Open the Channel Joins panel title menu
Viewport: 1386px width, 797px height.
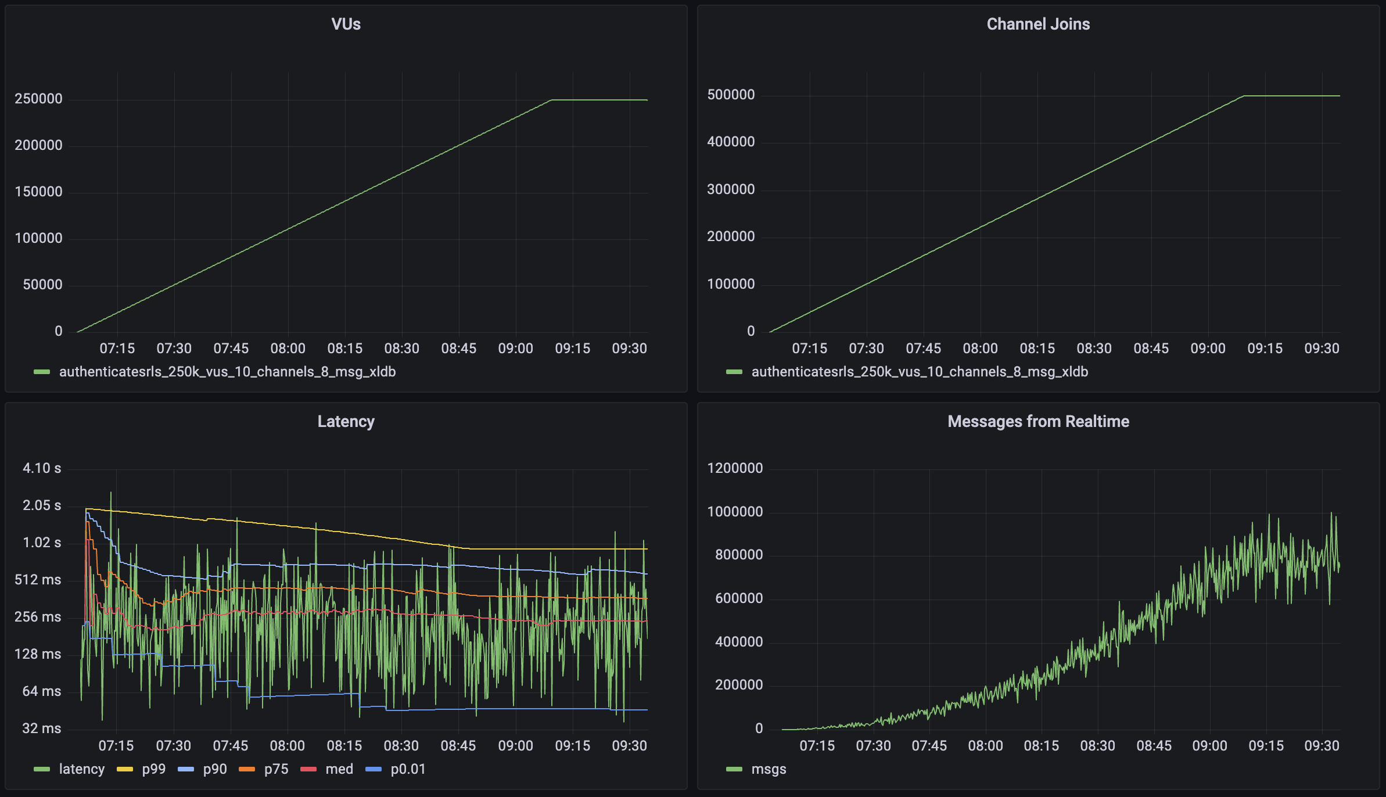click(1038, 24)
